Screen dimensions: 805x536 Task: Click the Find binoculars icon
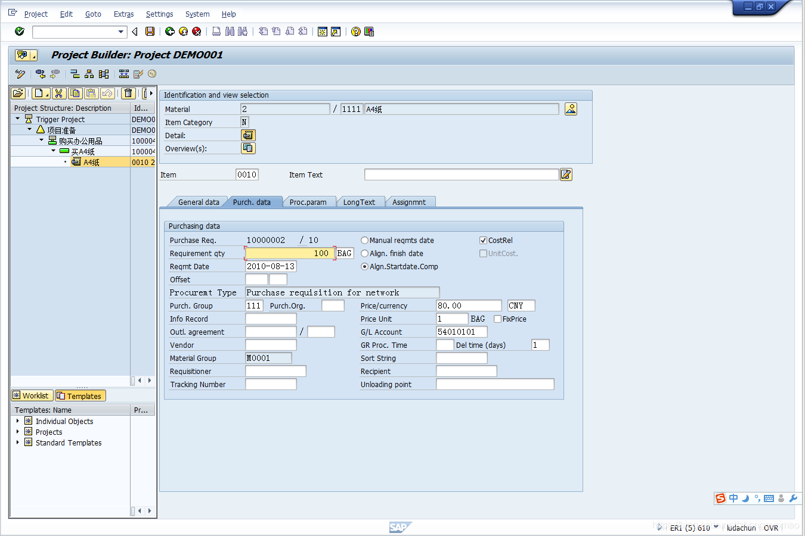(x=230, y=32)
